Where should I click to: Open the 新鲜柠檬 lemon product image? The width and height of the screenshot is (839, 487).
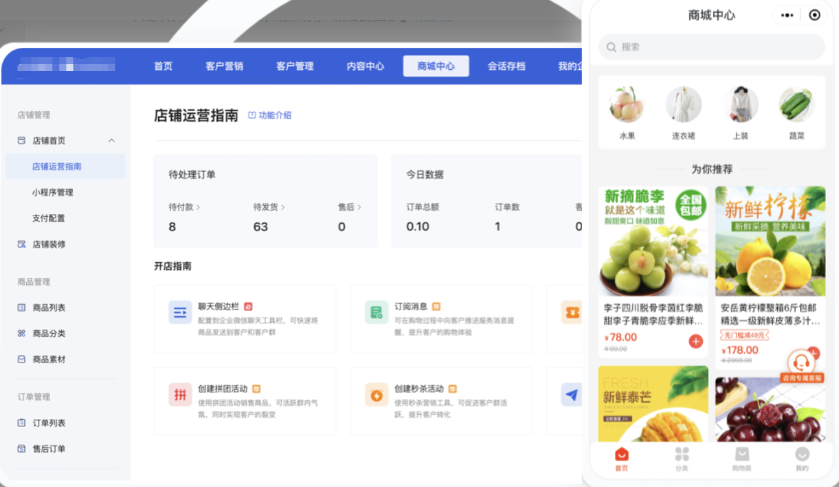pos(770,241)
